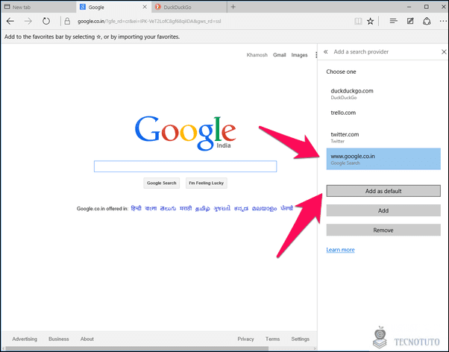Open the Hub lines icon

(394, 21)
